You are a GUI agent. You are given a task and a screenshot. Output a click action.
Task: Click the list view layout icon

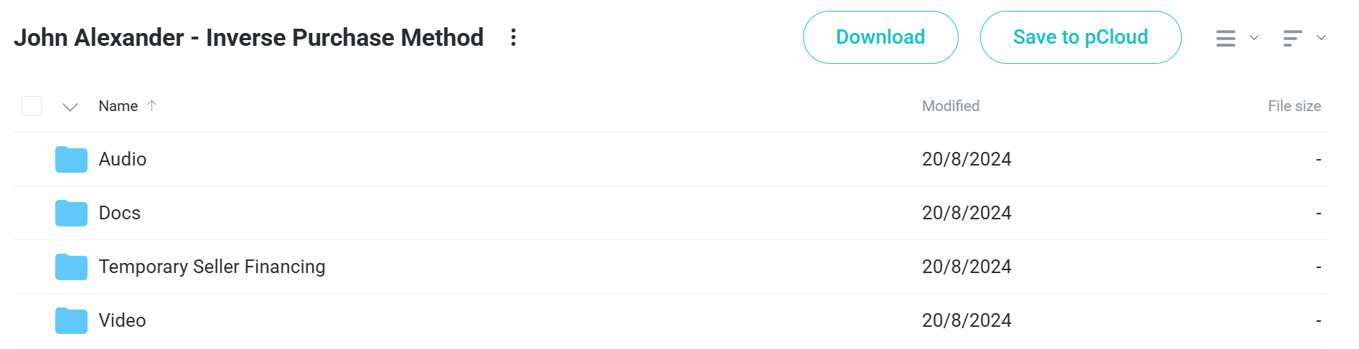[x=1226, y=38]
